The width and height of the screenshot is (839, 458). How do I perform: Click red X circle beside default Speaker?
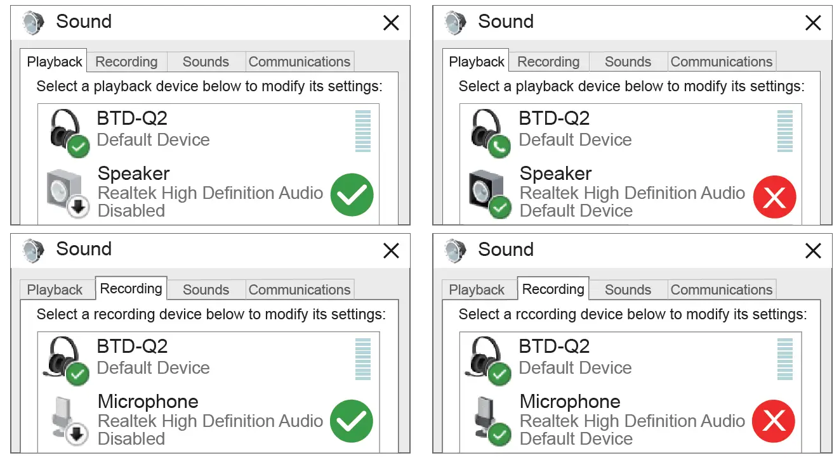click(774, 197)
